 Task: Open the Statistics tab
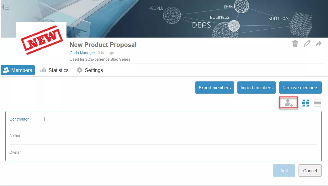click(58, 70)
